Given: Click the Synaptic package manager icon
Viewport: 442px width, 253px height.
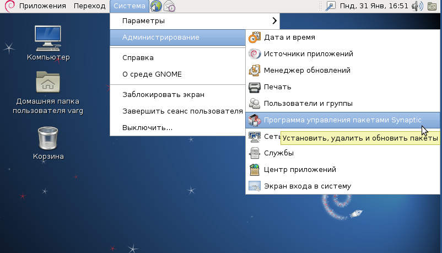Looking at the screenshot, I should point(255,120).
